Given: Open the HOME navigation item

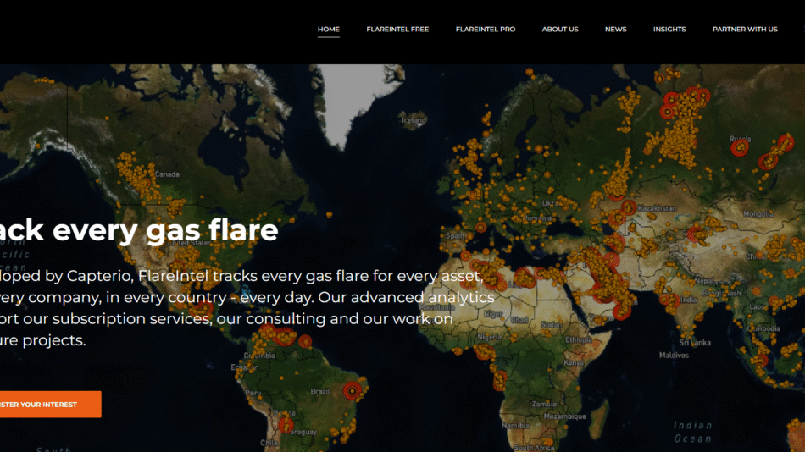Looking at the screenshot, I should pyautogui.click(x=329, y=30).
